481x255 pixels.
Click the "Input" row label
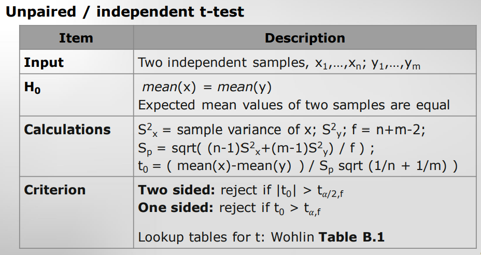[44, 63]
